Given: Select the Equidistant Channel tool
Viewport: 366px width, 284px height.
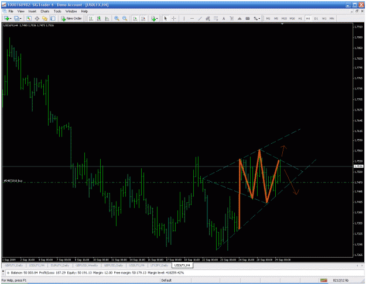Looking at the screenshot, I should tap(208, 18).
